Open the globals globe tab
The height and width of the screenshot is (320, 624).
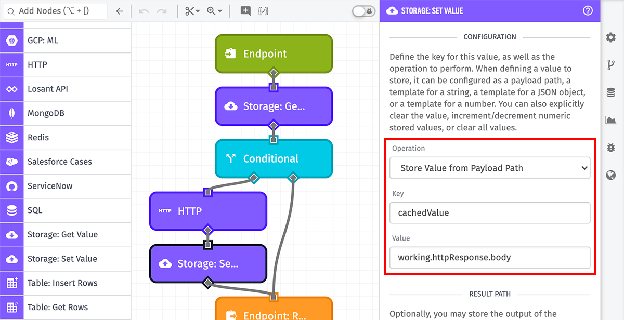(x=611, y=175)
